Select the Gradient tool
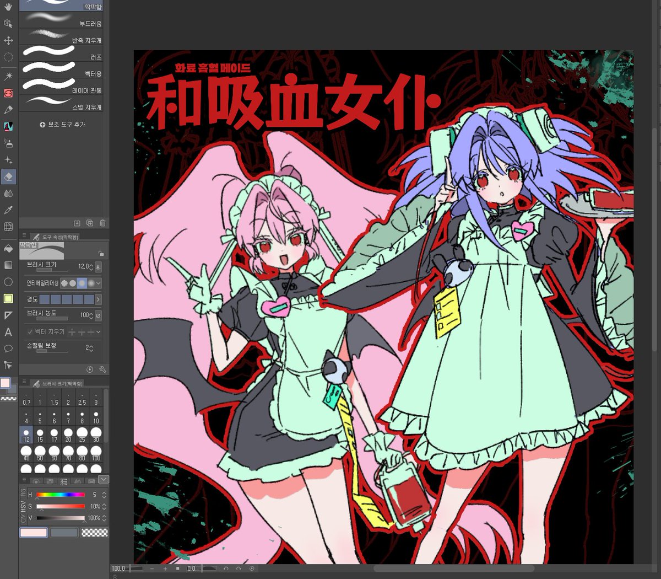The image size is (661, 579). click(8, 265)
